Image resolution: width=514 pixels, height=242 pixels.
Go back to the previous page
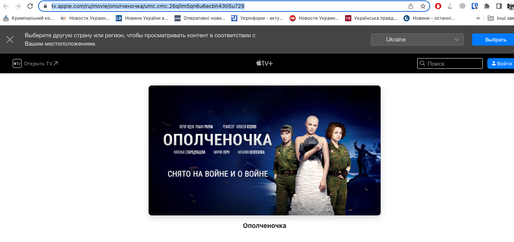6,6
